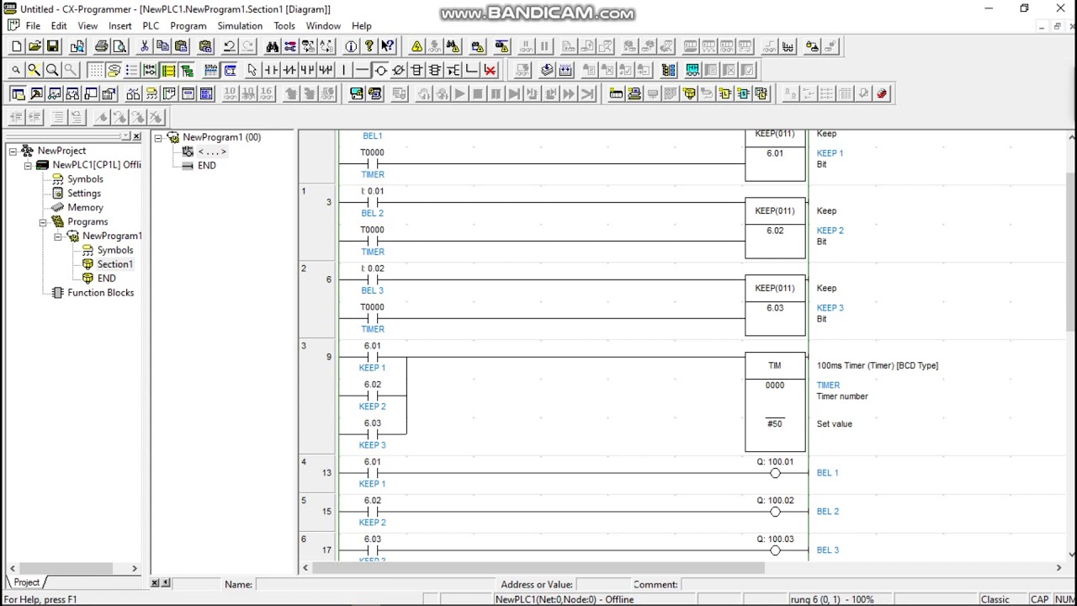Cut selection with the scissors icon
Screen dimensions: 1077x606
point(144,46)
